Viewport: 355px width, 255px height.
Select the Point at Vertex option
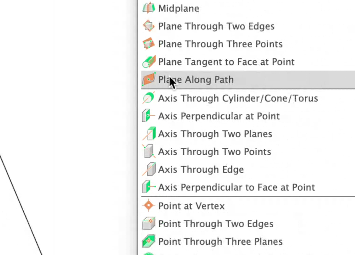192,206
